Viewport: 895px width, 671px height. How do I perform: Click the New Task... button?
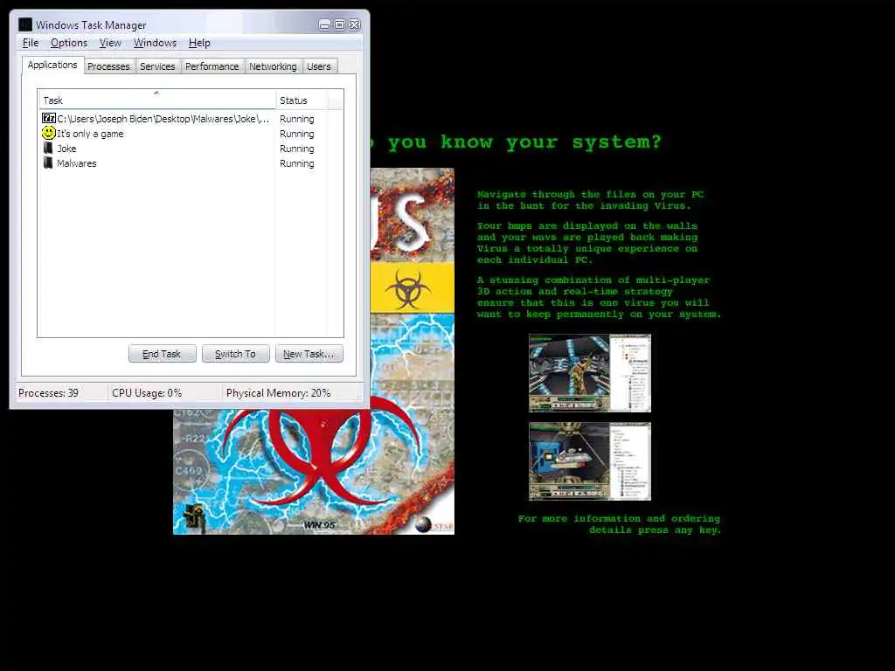(309, 354)
